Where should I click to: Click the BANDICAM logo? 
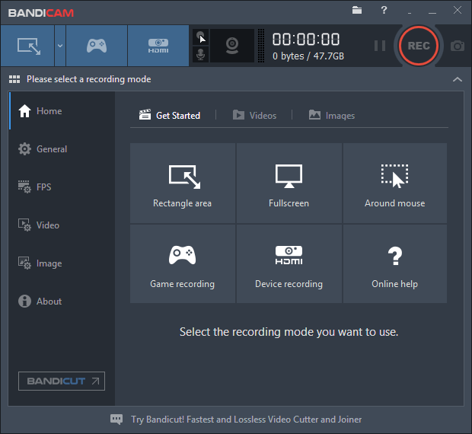point(41,13)
